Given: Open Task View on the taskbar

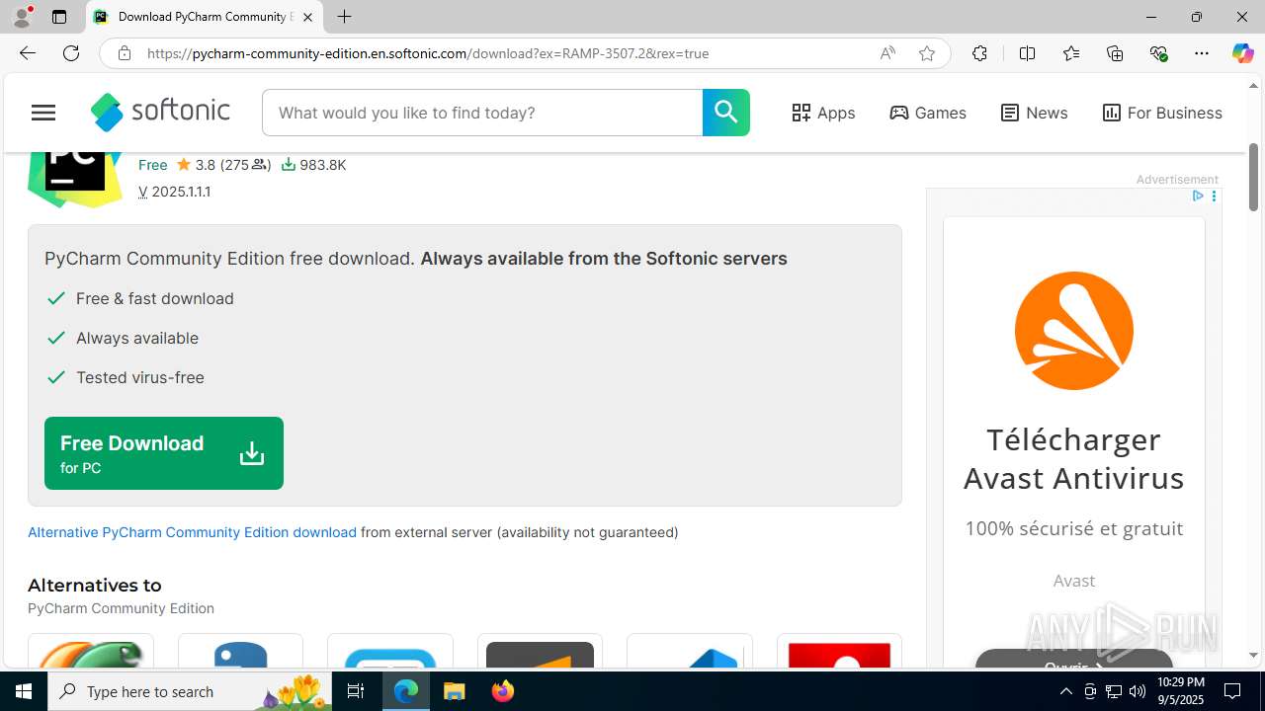Looking at the screenshot, I should click(x=356, y=691).
